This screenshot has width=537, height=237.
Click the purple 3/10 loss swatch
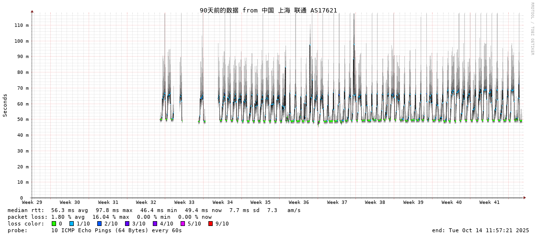pos(127,224)
